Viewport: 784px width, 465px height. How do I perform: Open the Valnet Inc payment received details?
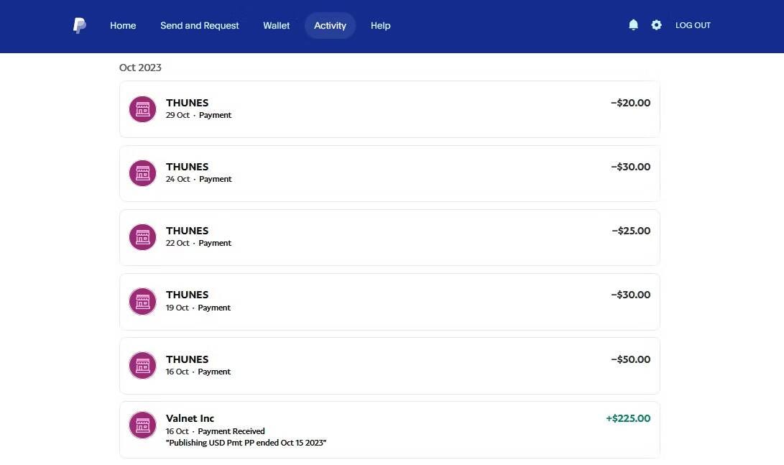point(389,429)
